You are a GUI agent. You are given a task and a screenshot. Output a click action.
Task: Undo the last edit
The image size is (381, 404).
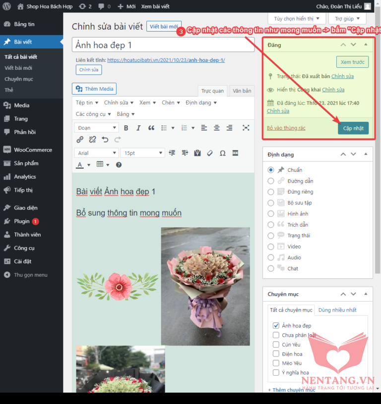(105, 140)
